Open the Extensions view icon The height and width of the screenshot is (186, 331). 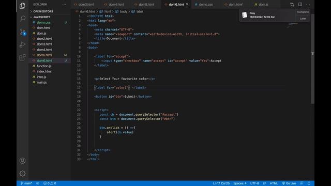tap(22, 57)
